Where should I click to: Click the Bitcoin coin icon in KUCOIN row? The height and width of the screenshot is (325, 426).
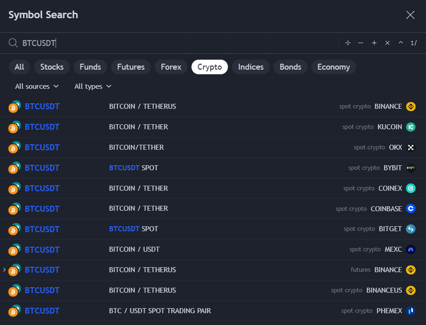point(13,128)
